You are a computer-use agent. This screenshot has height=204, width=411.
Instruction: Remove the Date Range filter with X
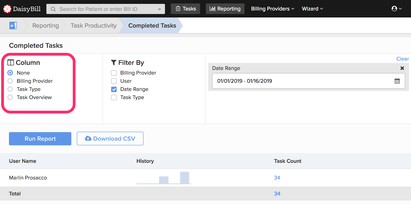pyautogui.click(x=402, y=68)
